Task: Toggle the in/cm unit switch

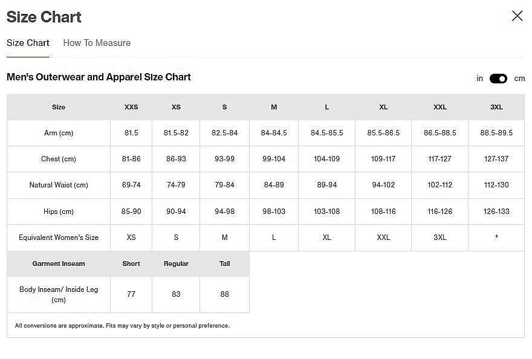Action: click(x=498, y=79)
